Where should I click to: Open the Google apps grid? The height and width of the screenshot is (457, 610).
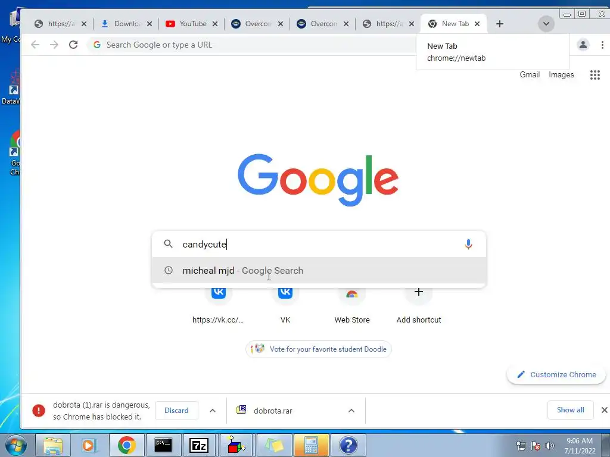point(595,74)
